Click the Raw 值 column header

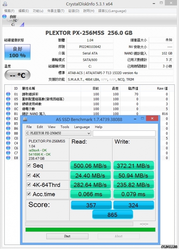click(x=162, y=89)
